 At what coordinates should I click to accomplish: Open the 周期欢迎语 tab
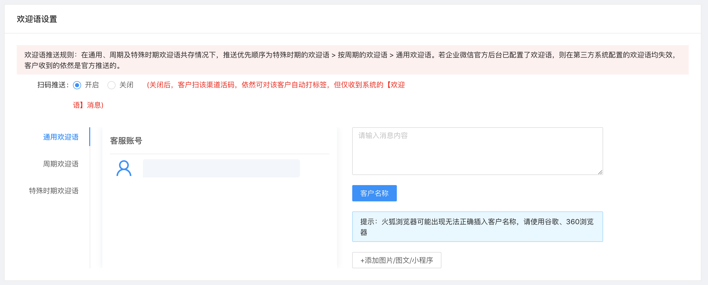click(x=61, y=164)
